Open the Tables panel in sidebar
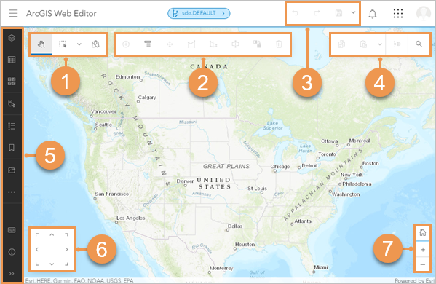436x284 pixels. click(12, 60)
